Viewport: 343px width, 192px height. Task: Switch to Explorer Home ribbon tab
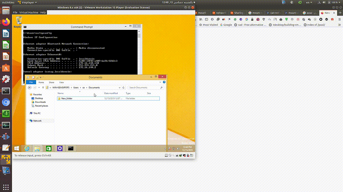41,82
